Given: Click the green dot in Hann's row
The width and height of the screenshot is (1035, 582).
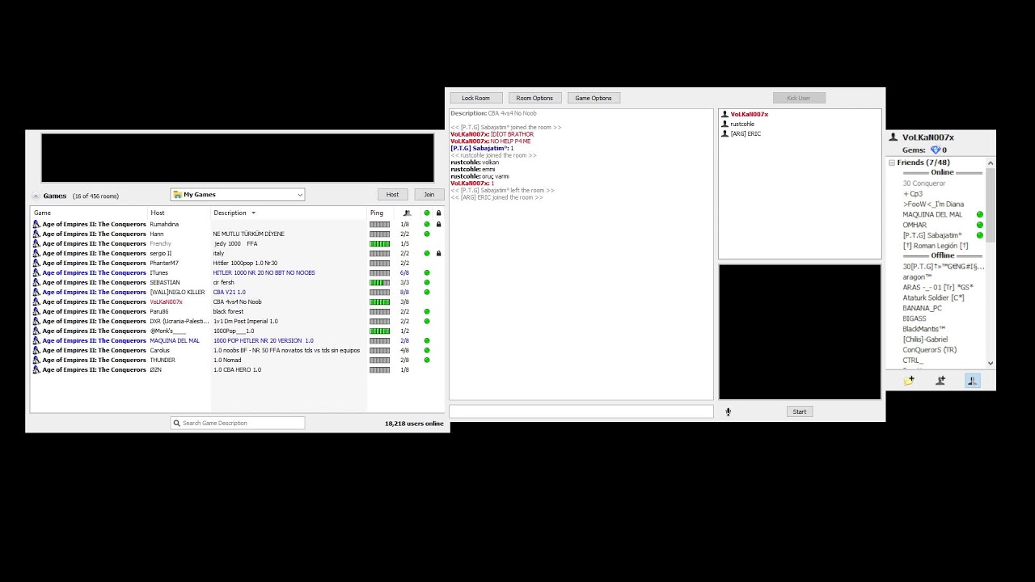Looking at the screenshot, I should pyautogui.click(x=427, y=234).
